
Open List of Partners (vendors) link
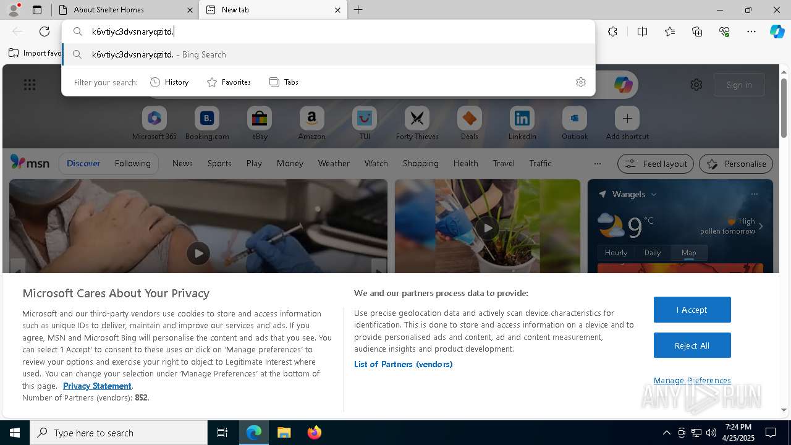[x=403, y=364]
